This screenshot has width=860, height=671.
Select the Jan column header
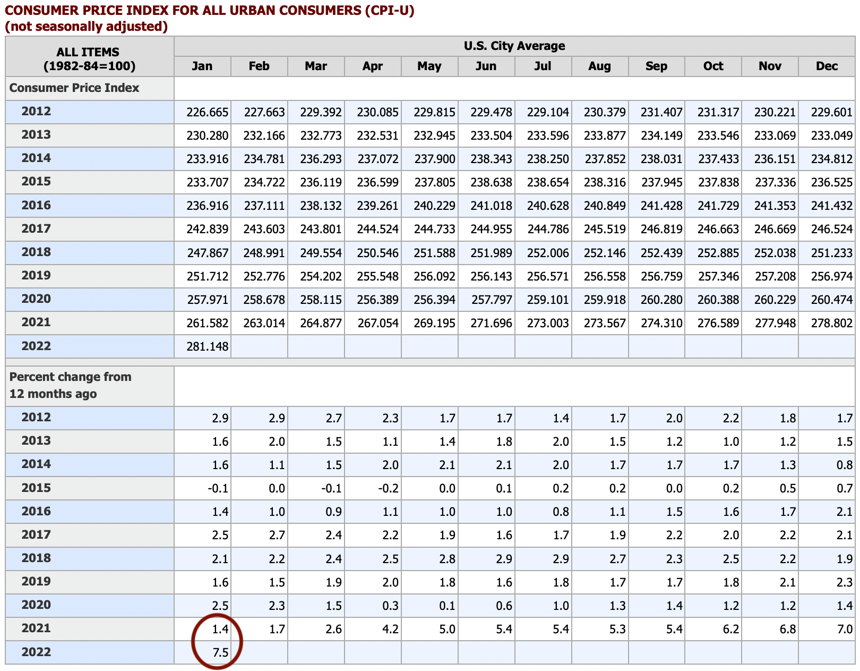(x=202, y=66)
